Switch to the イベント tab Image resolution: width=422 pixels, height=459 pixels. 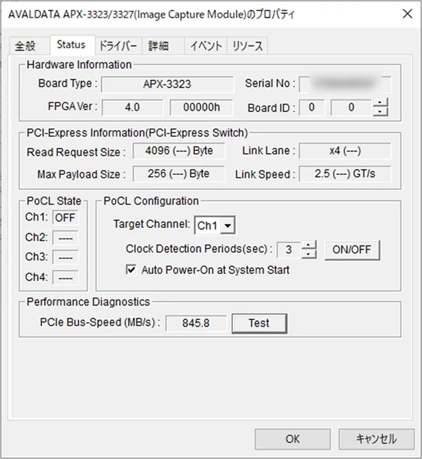tap(206, 46)
